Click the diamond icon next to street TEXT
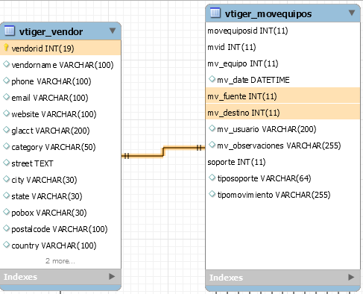The height and width of the screenshot is (294, 363). coord(6,163)
